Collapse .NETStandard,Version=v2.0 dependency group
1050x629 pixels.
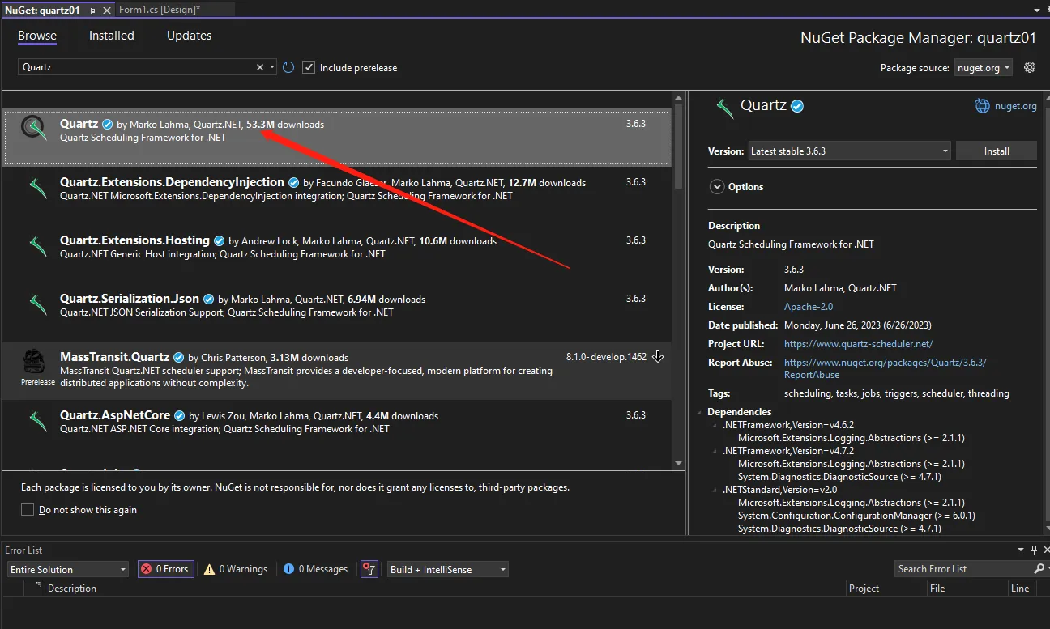715,490
